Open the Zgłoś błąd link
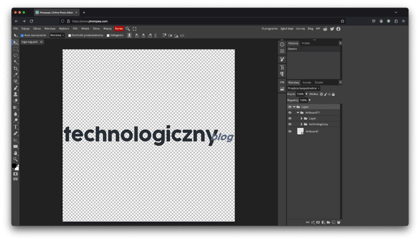Image resolution: width=420 pixels, height=241 pixels. tap(287, 29)
